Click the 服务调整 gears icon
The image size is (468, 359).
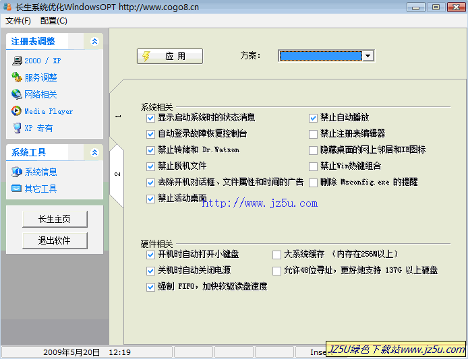pyautogui.click(x=17, y=77)
